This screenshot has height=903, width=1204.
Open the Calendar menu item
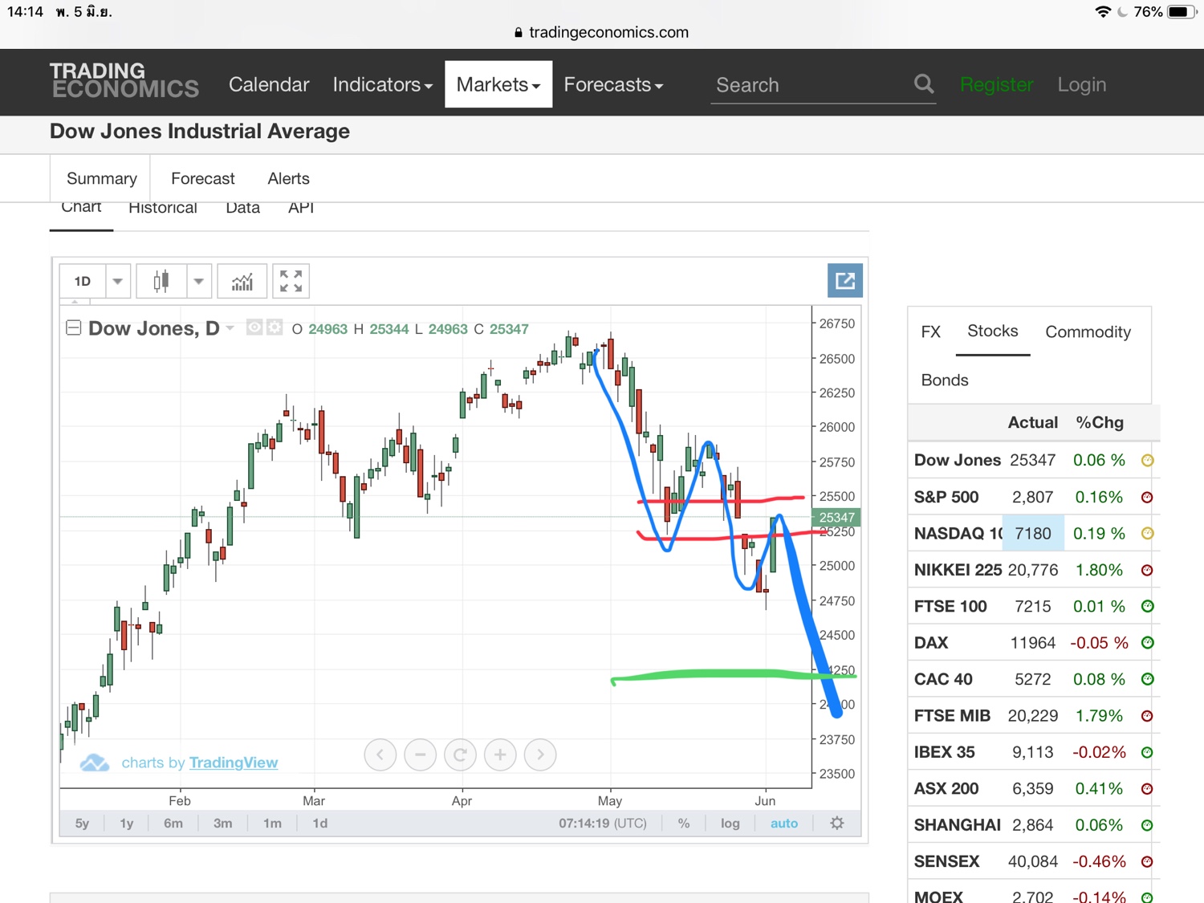coord(269,84)
